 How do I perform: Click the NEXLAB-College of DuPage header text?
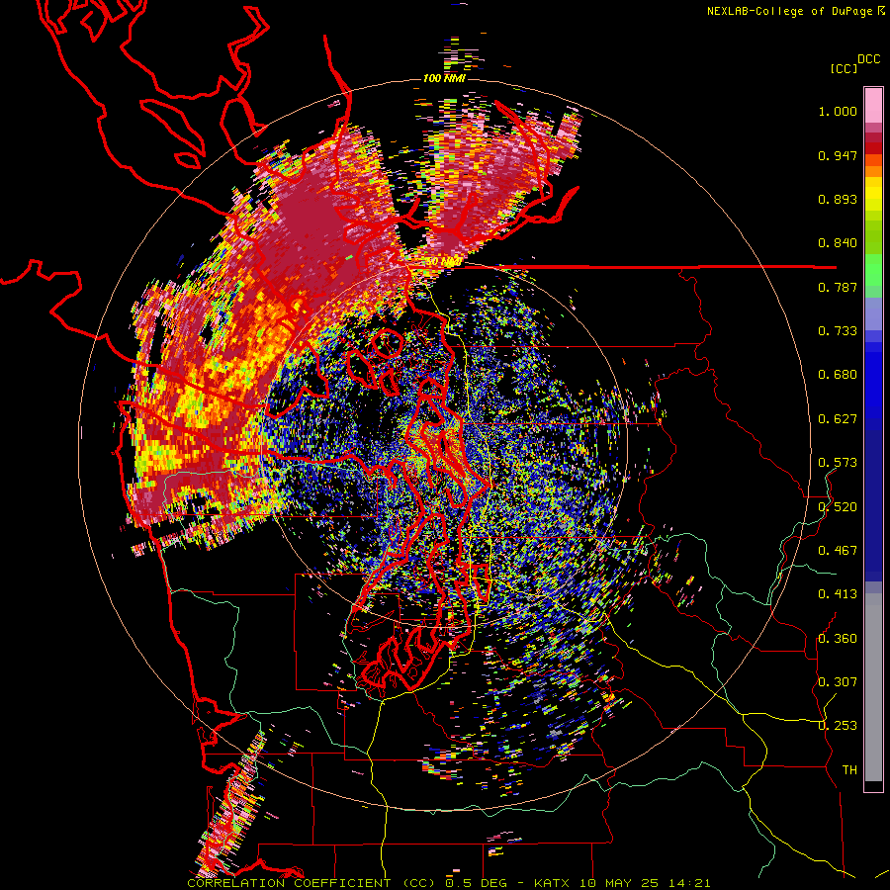(x=790, y=11)
